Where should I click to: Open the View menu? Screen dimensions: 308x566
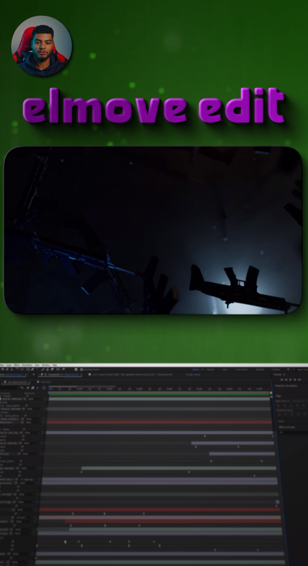click(37, 365)
